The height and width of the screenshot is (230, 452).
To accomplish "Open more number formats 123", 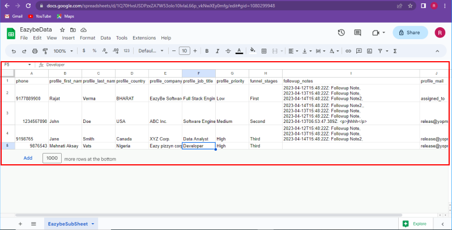I will coord(126,51).
